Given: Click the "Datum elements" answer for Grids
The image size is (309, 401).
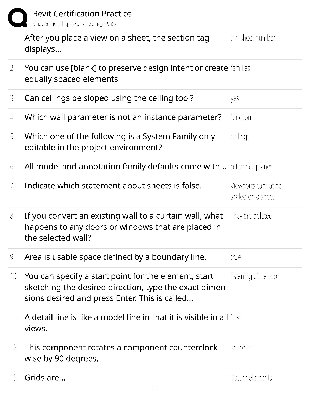Looking at the screenshot, I should pyautogui.click(x=251, y=378).
